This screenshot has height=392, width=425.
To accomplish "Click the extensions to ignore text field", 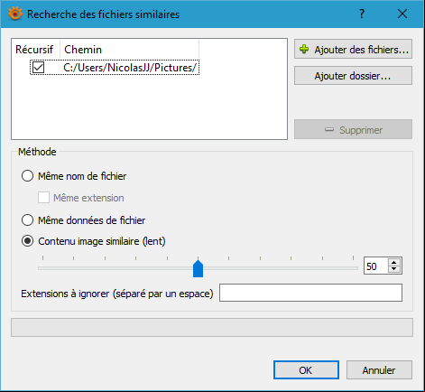I will pyautogui.click(x=310, y=293).
